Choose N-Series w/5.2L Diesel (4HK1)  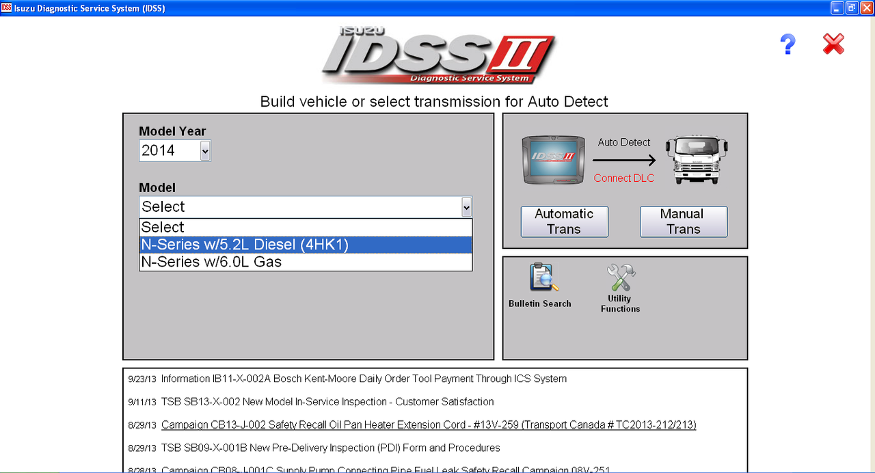click(306, 245)
